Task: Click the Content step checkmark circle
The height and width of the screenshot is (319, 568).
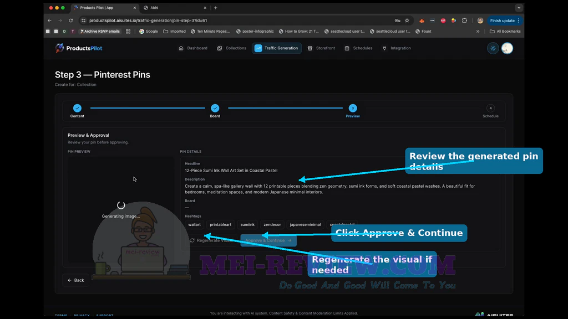Action: click(77, 108)
